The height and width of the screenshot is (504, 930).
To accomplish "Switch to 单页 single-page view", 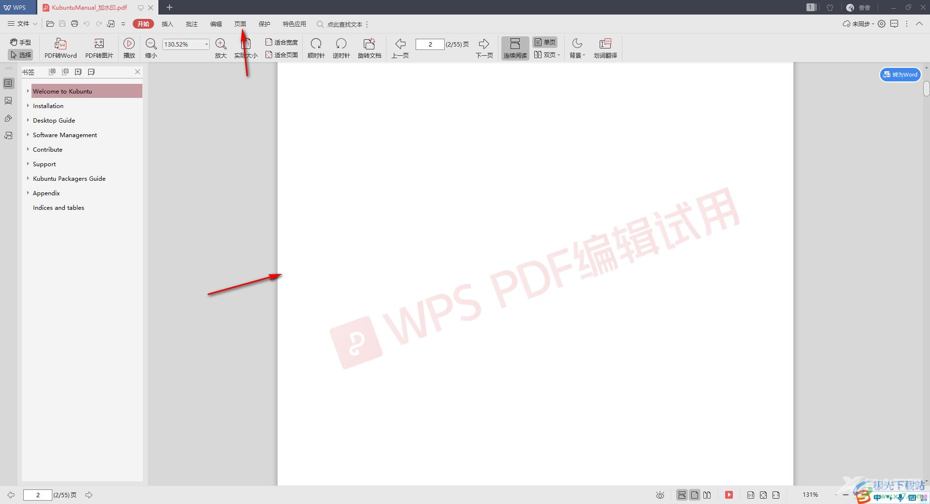I will 545,42.
